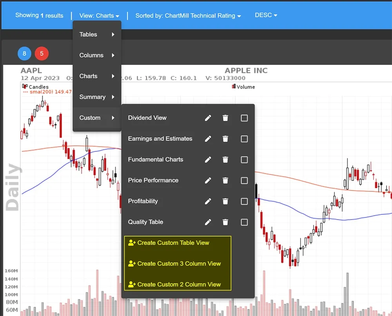Click the V: 50133000 volume value
The width and height of the screenshot is (392, 316).
(x=225, y=78)
